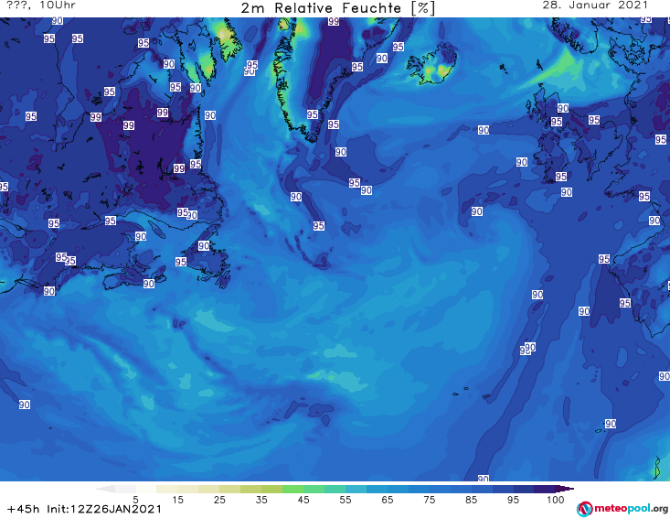Click the bright green segment of the color bar
The width and height of the screenshot is (670, 518).
[292, 489]
